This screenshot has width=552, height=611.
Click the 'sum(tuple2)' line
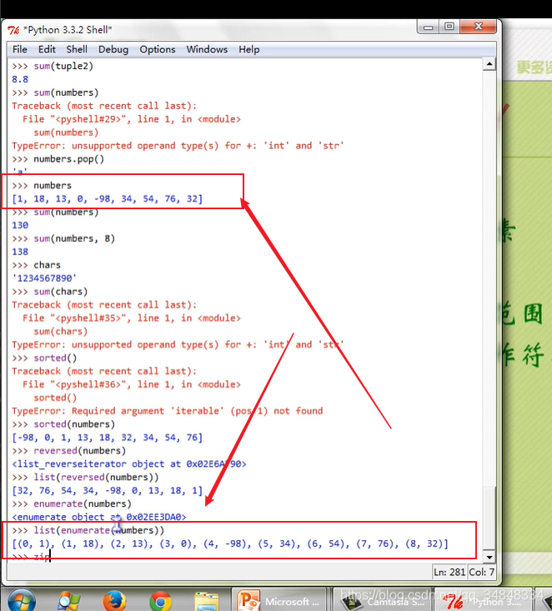coord(53,66)
